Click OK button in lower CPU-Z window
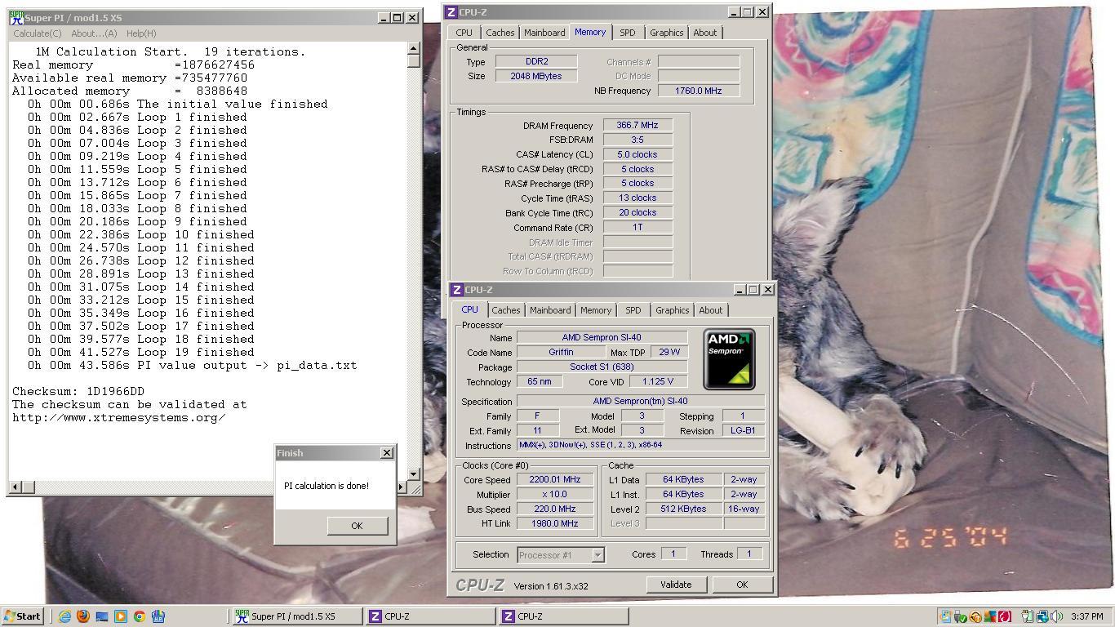This screenshot has width=1115, height=627. 741,585
